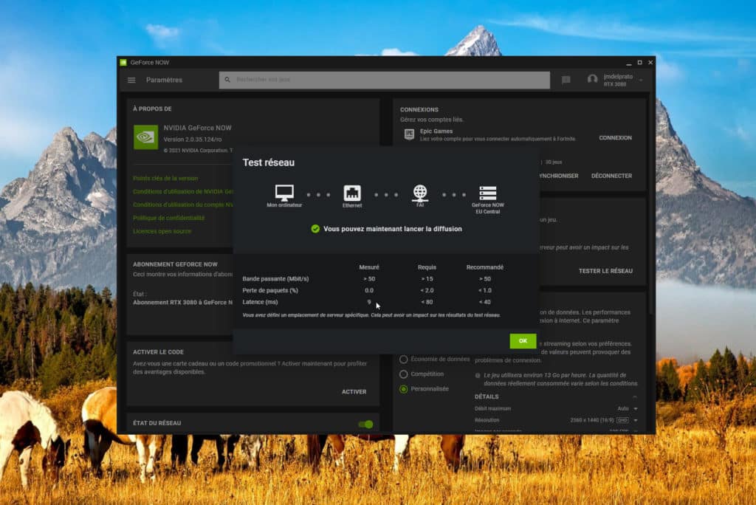Click the Latence (ms) row label
756x505 pixels.
coord(261,302)
